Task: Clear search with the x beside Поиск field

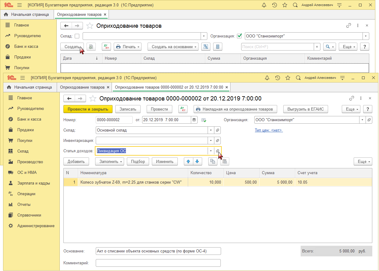Action: coord(317,47)
